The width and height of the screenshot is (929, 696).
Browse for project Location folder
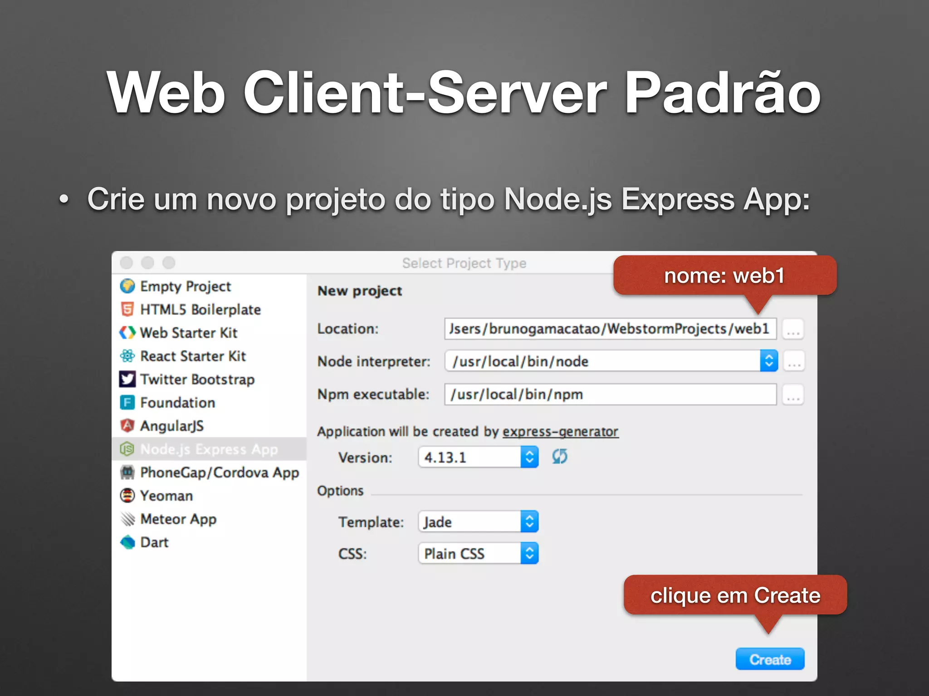click(793, 329)
